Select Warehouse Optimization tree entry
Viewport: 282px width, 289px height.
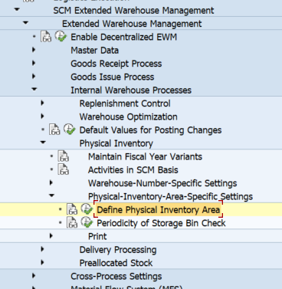[129, 117]
